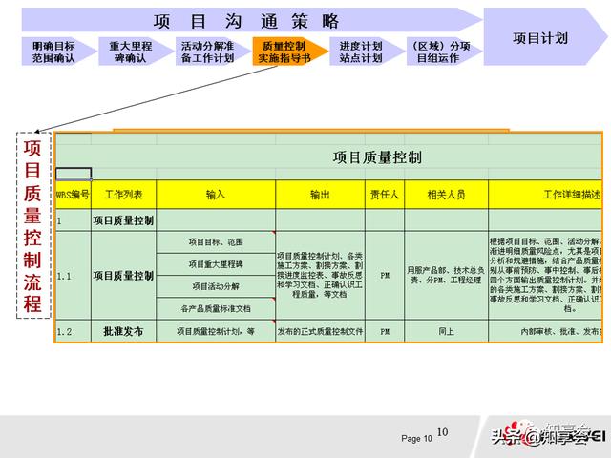This screenshot has width=611, height=458.
Task: Select the 明确目标范围确认 chevron step
Action: (53, 52)
